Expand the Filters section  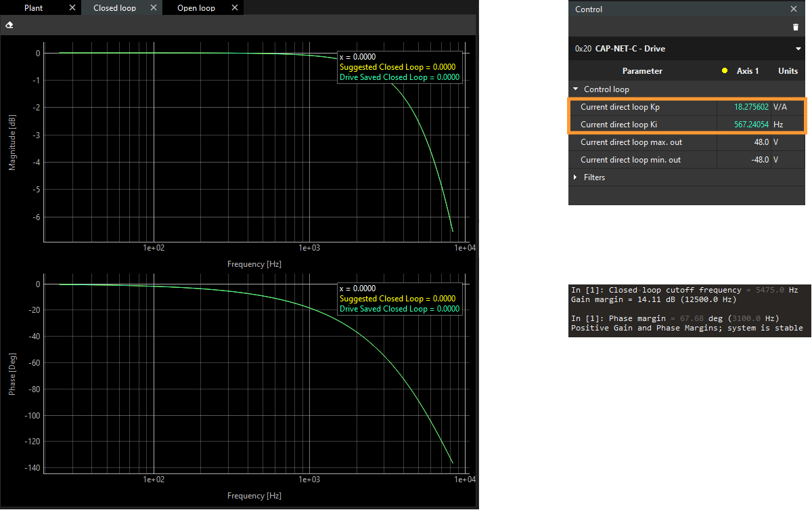[577, 177]
